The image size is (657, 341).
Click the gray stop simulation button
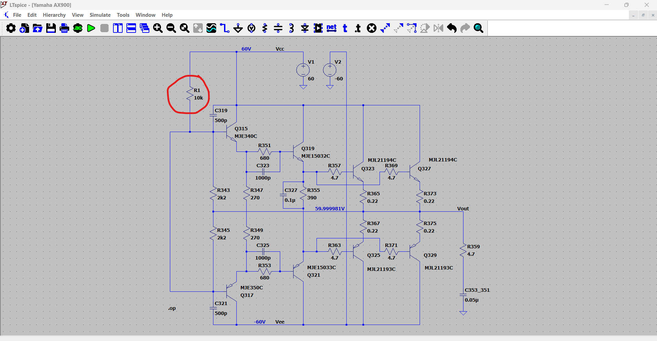pos(104,28)
